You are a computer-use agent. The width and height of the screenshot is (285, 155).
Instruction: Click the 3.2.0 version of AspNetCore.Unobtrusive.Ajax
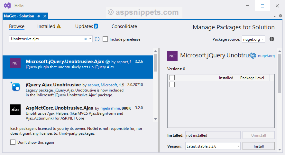tap(139, 108)
